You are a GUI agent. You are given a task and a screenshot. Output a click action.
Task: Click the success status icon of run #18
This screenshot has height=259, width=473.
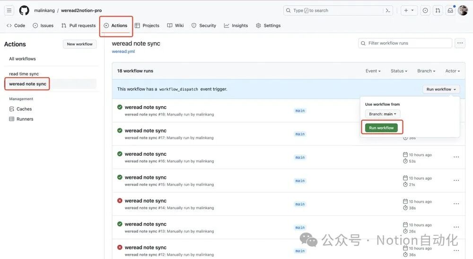[x=120, y=107]
